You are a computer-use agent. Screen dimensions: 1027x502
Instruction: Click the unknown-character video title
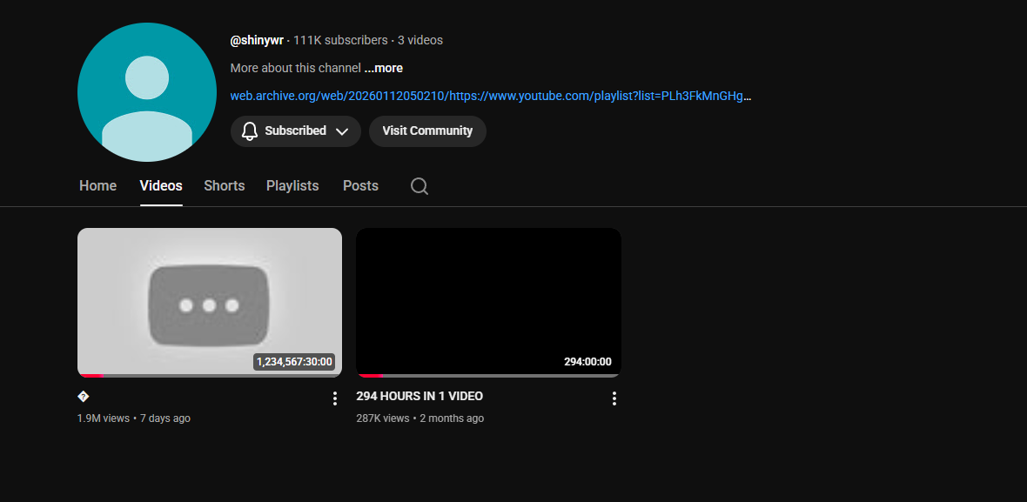click(x=84, y=397)
